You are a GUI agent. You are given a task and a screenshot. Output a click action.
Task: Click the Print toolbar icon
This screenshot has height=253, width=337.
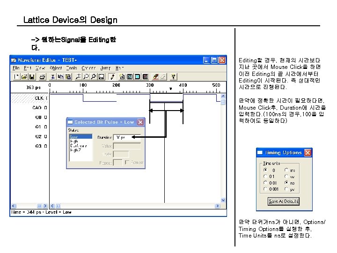(42, 76)
